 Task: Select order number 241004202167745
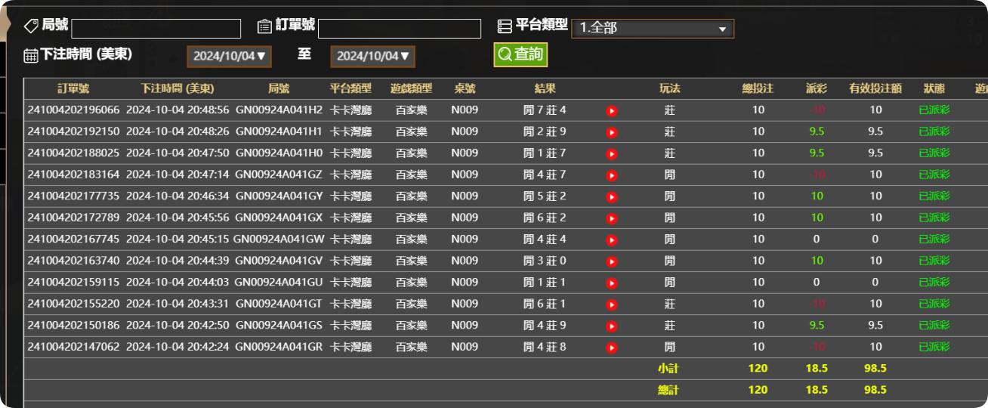click(x=73, y=240)
